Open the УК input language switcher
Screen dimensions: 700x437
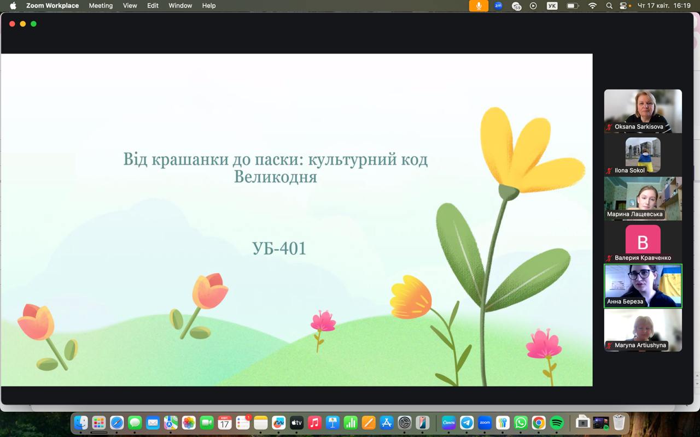[552, 5]
